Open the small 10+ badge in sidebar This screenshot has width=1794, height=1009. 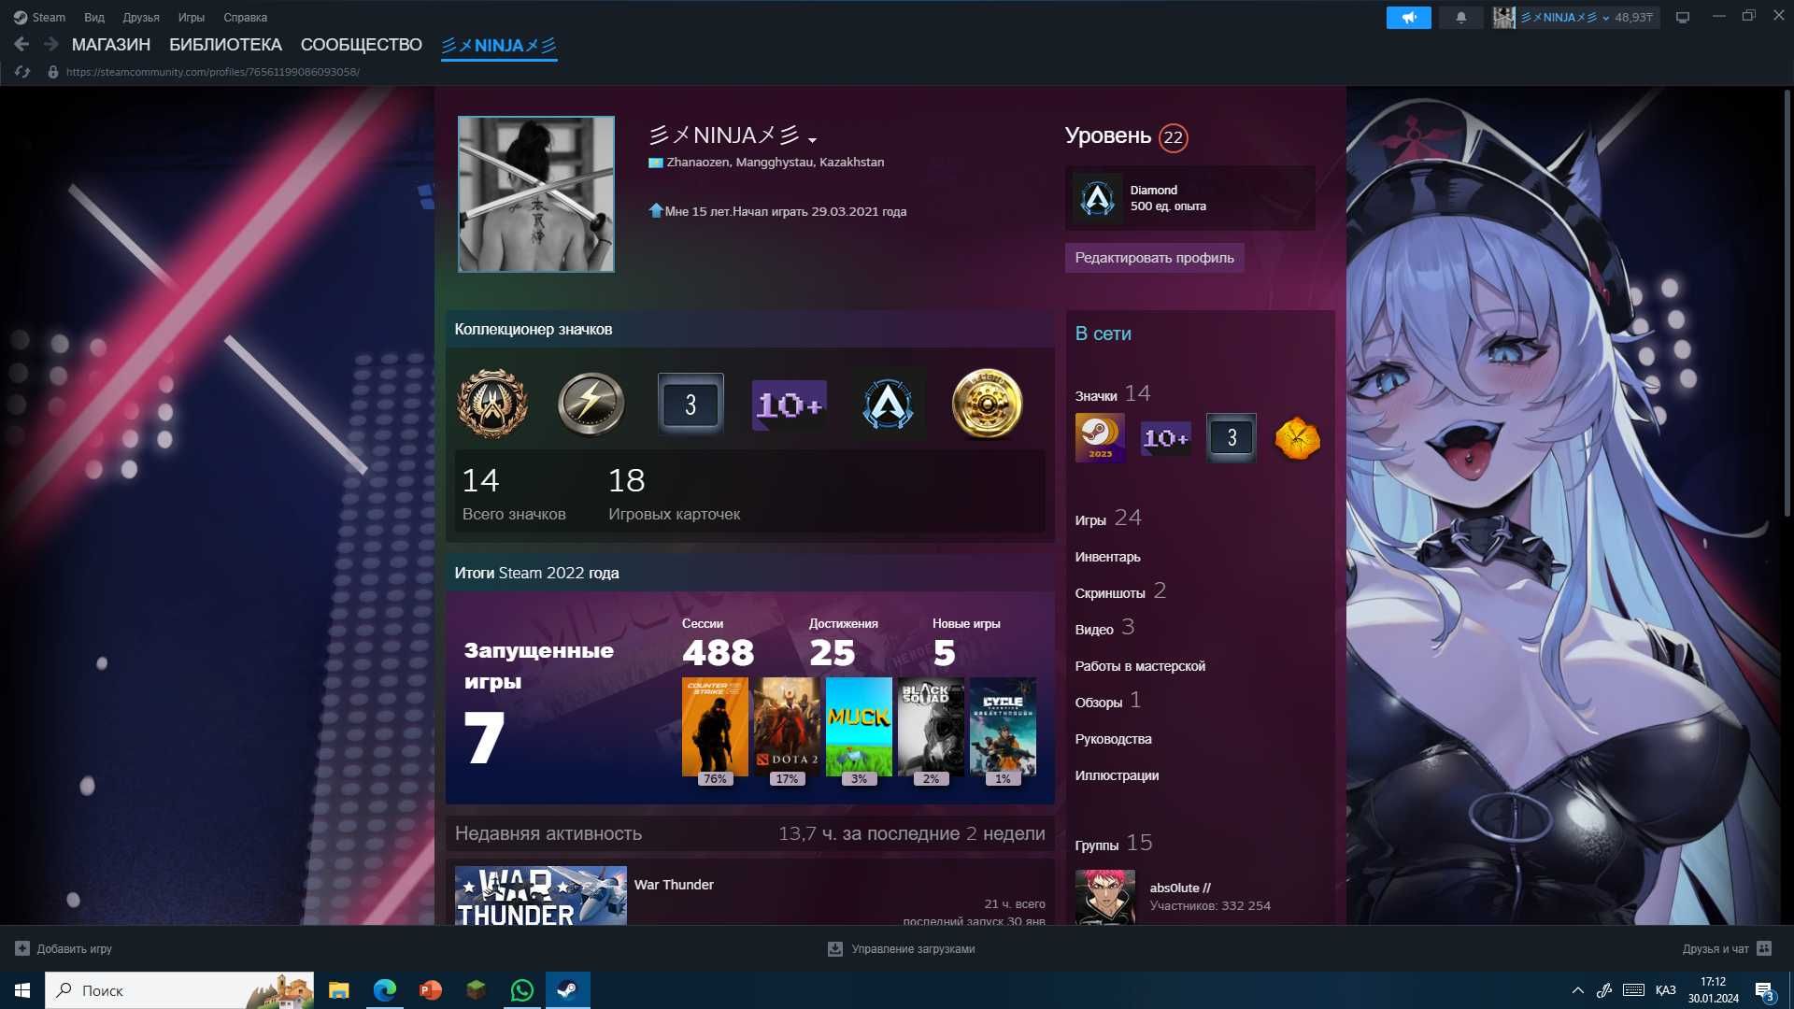click(x=1165, y=437)
